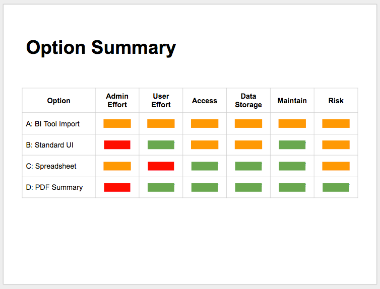Select red User Effort bar for Spreadsheet
380x289 pixels.
[161, 166]
